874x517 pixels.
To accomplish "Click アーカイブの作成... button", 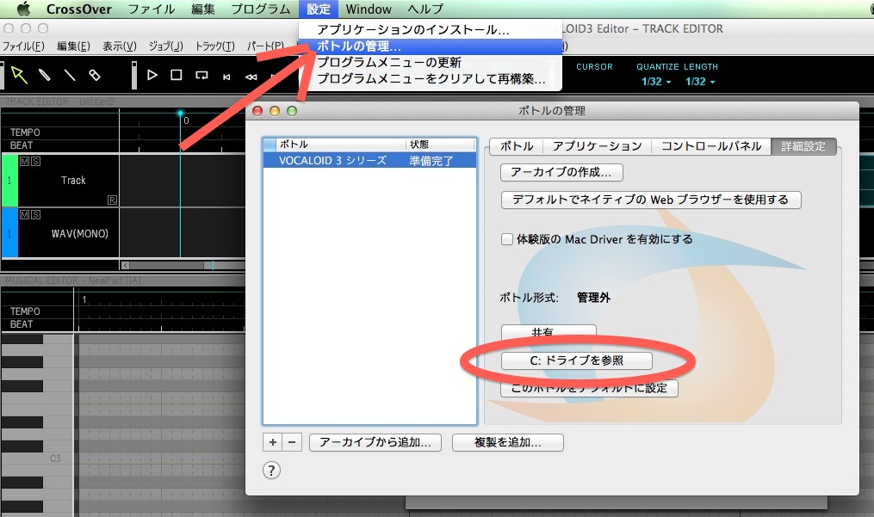I will click(x=561, y=172).
